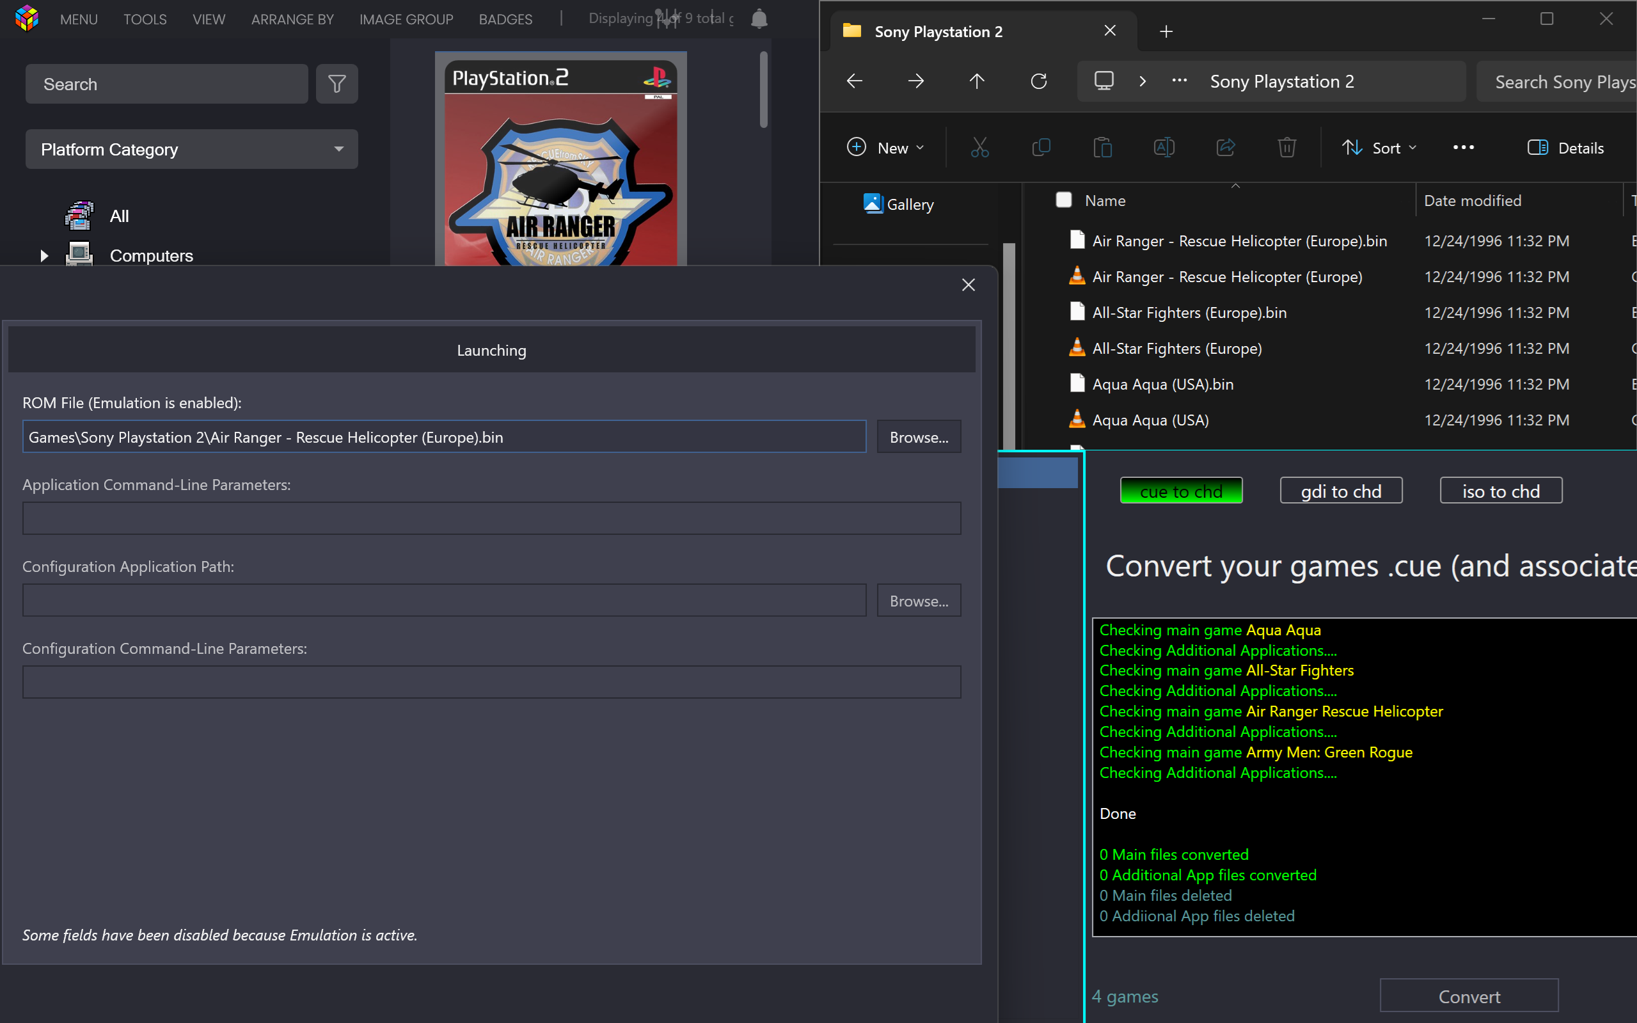
Task: Click the filter funnel icon beside Search
Action: click(x=337, y=84)
